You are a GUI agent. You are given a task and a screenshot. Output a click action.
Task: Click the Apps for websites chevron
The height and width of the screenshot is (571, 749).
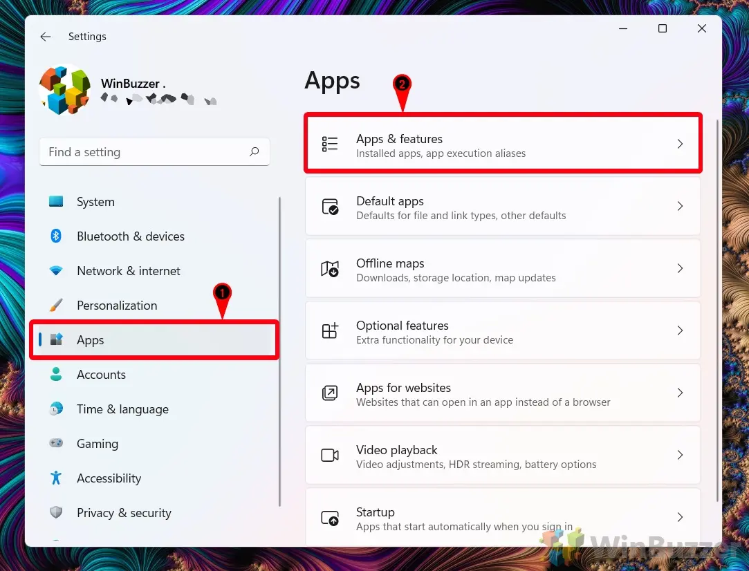pos(680,393)
